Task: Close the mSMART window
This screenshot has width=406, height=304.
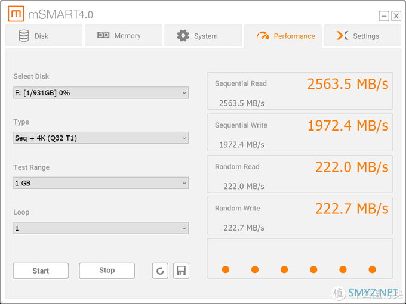Action: [396, 16]
